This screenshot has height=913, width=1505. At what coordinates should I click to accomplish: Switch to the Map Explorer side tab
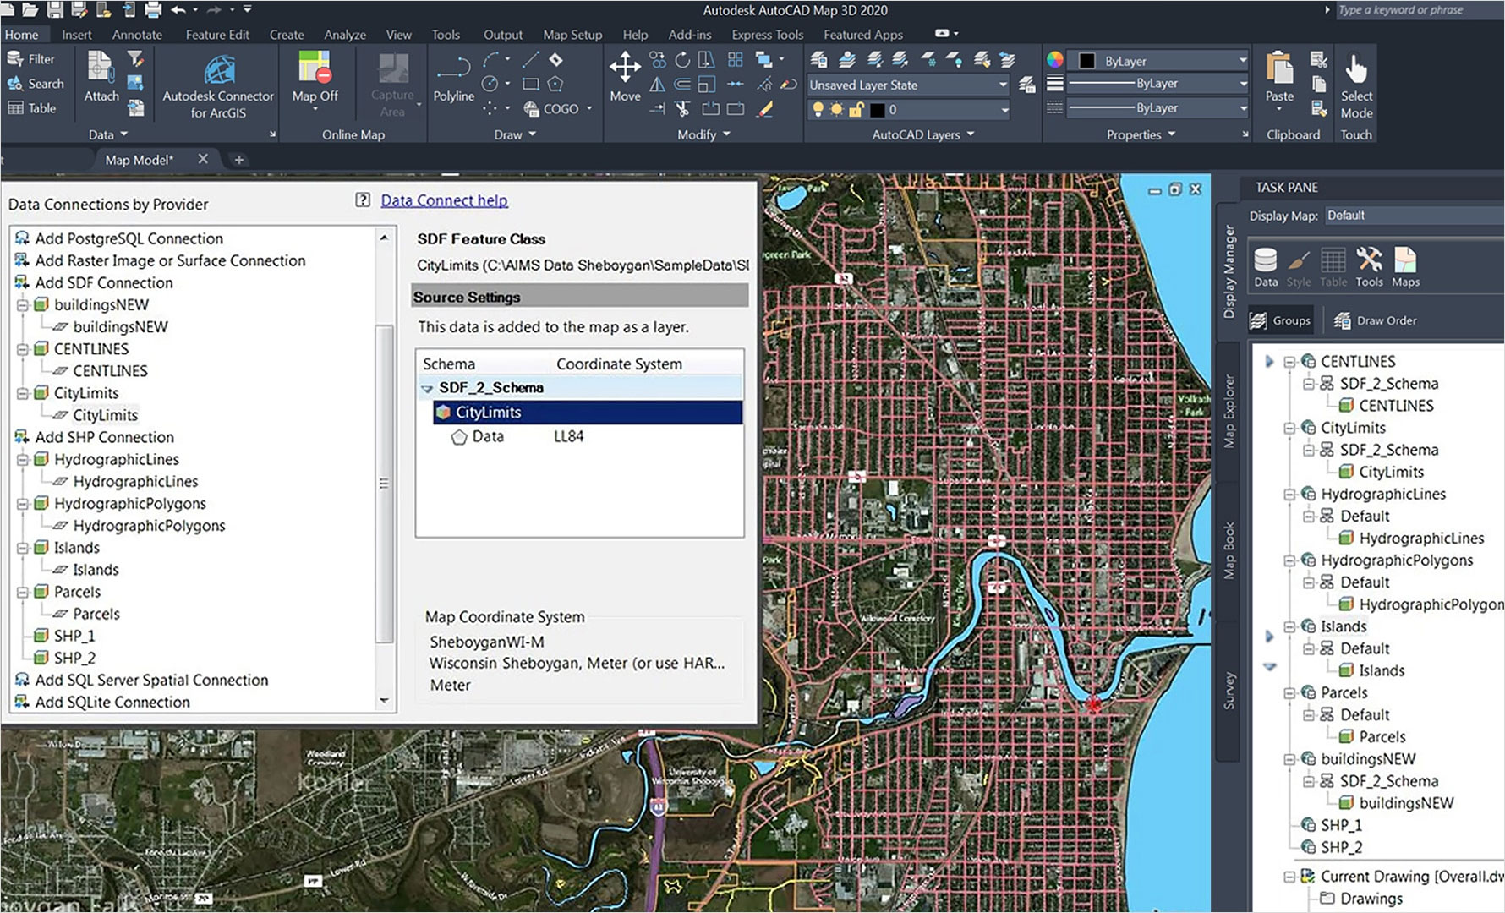point(1229,411)
